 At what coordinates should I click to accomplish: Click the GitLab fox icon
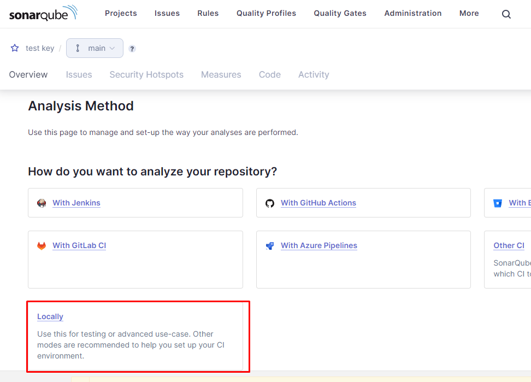pos(42,245)
